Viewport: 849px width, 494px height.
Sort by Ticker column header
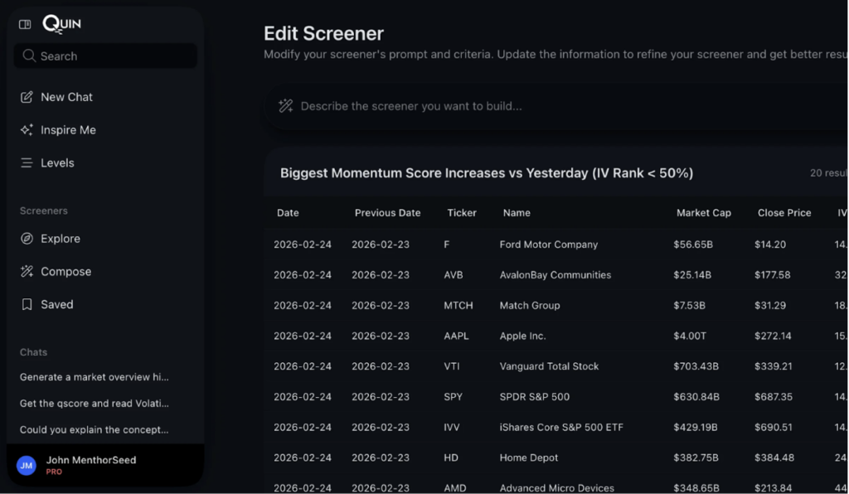tap(462, 213)
